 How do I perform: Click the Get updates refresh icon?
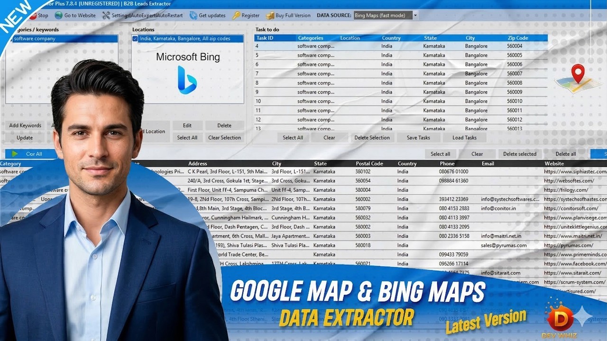[x=193, y=15]
